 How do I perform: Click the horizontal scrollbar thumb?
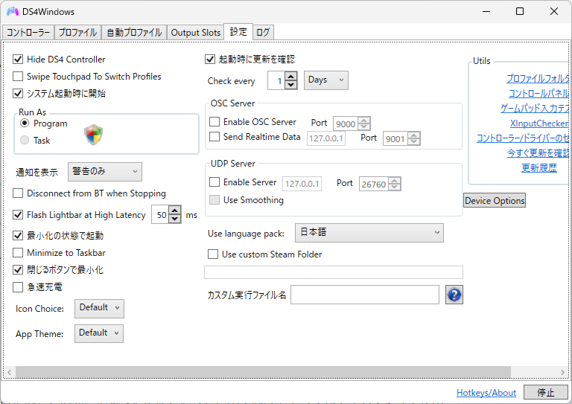[x=263, y=372]
